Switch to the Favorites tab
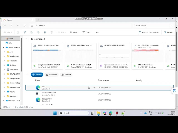The image size is (178, 133). pyautogui.click(x=51, y=75)
